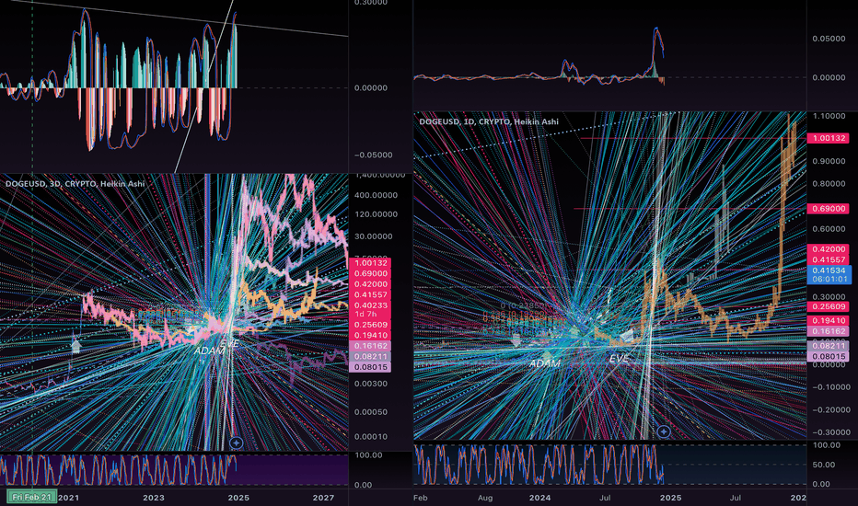858x506 pixels.
Task: Click the Fri Feb 21 date crosshair label
Action: pyautogui.click(x=31, y=497)
